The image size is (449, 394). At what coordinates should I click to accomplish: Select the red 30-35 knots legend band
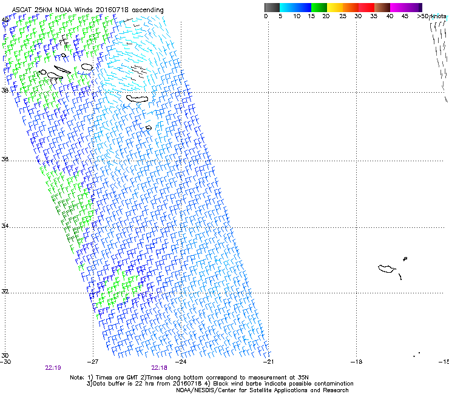click(366, 7)
